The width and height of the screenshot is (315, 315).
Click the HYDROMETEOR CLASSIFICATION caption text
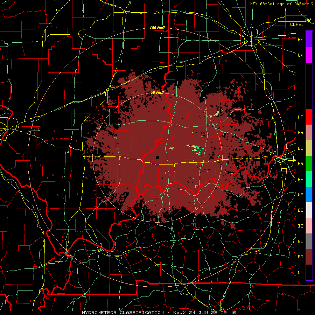123,313
